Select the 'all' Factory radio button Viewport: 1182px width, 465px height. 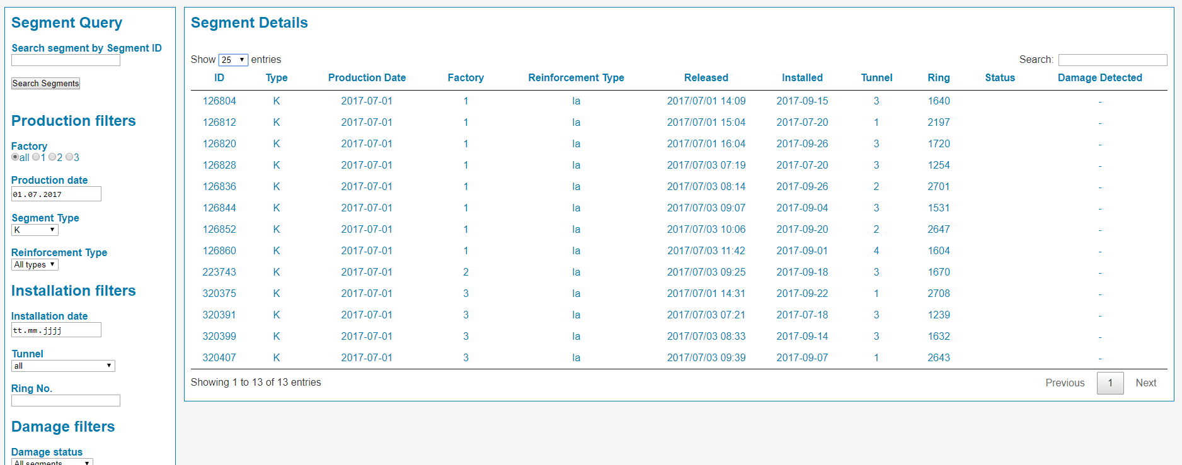pyautogui.click(x=15, y=157)
